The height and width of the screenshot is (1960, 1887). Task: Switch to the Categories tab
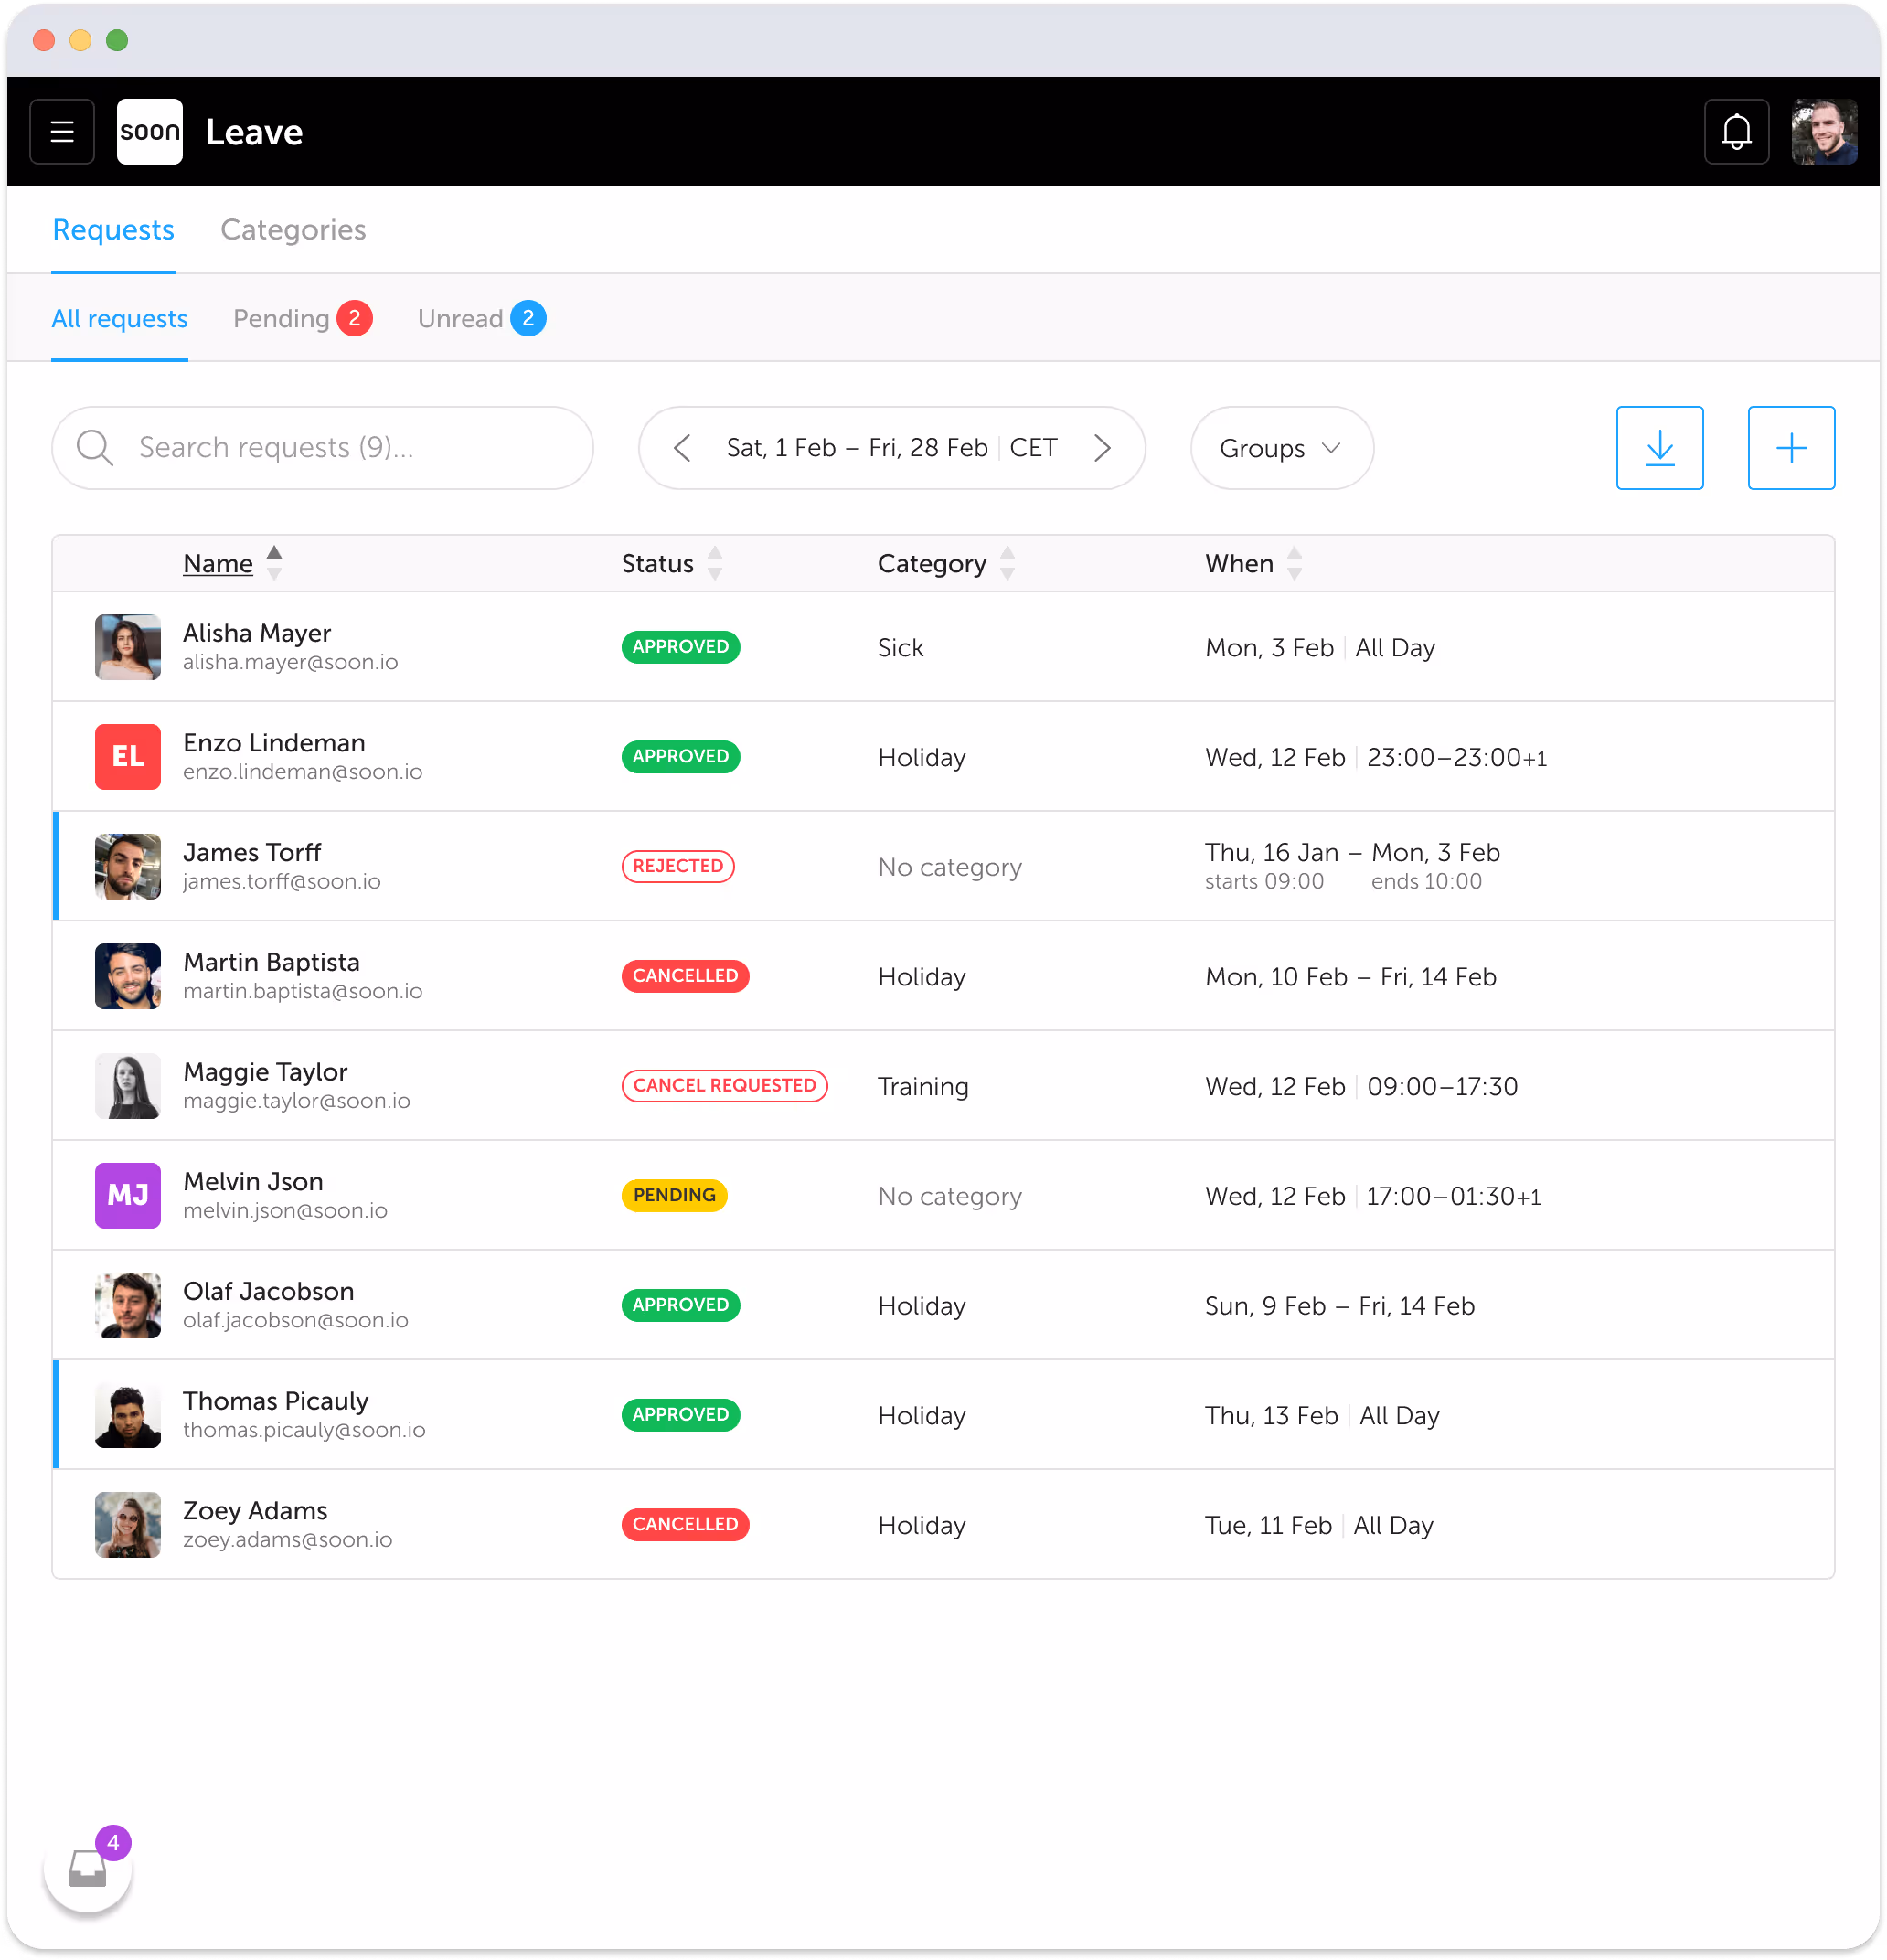[292, 230]
